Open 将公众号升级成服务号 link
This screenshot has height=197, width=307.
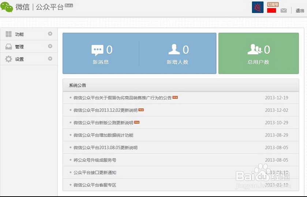[x=95, y=160]
